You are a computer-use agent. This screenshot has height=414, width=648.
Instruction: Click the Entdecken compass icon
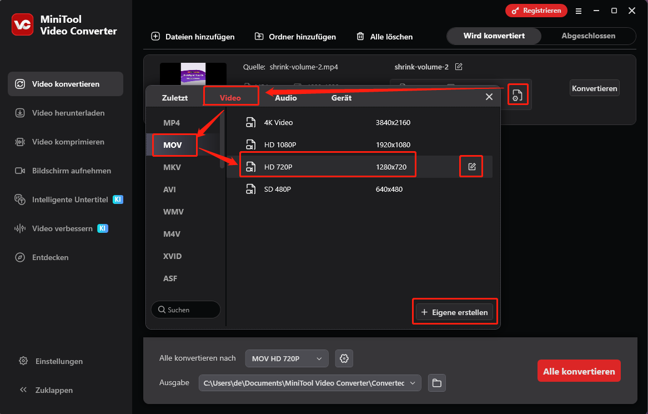(x=20, y=257)
